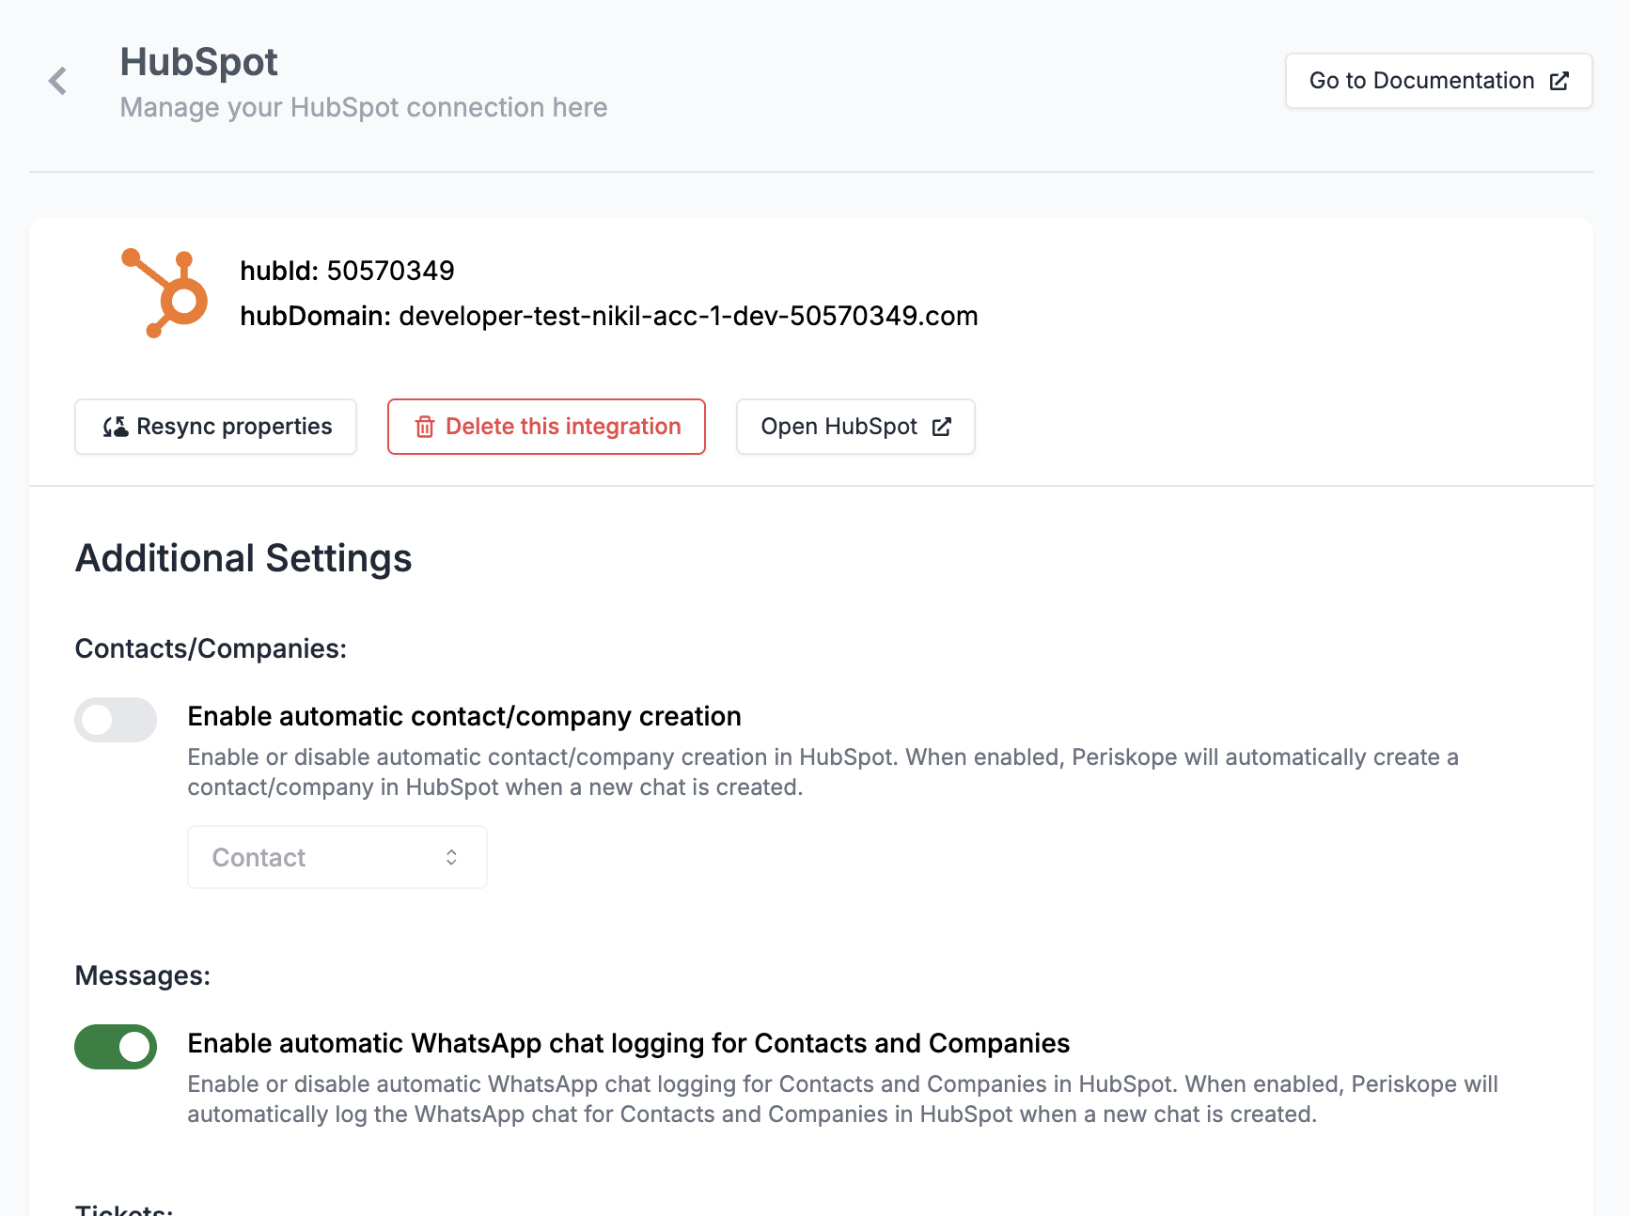Click the Resync properties button

point(216,427)
